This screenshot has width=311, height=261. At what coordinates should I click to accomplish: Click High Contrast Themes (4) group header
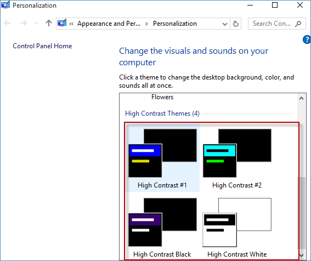click(x=162, y=114)
